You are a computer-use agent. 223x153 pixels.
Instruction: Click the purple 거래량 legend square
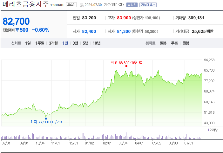click(208, 130)
